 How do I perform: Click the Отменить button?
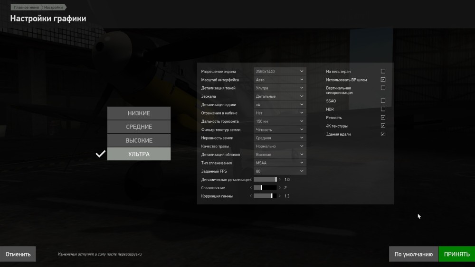click(x=18, y=254)
